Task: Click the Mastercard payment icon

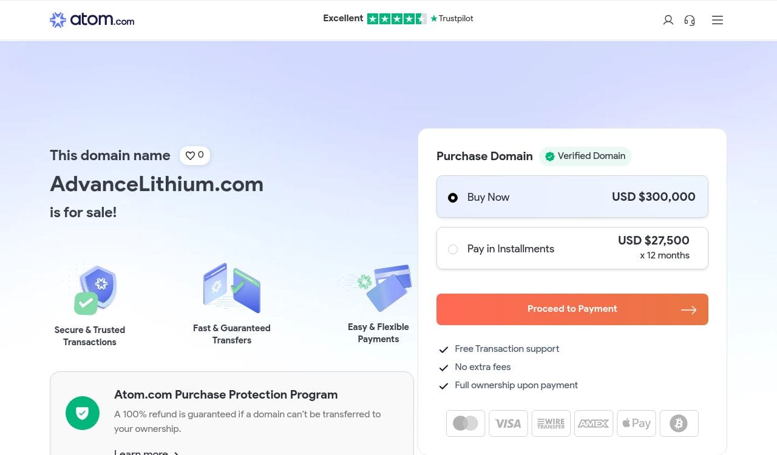Action: [x=466, y=423]
